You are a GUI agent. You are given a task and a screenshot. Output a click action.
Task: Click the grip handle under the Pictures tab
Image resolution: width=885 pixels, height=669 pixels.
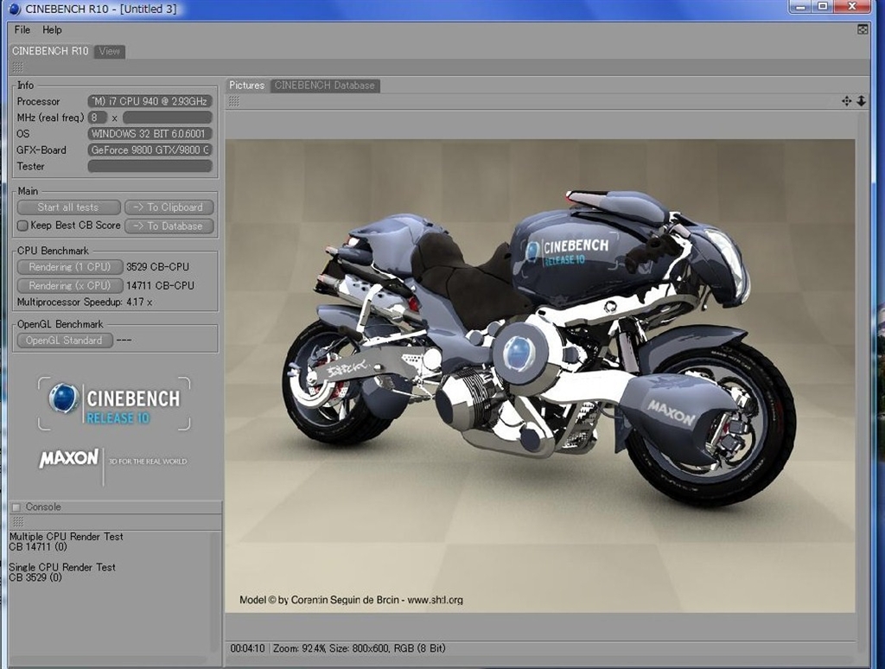click(x=233, y=101)
